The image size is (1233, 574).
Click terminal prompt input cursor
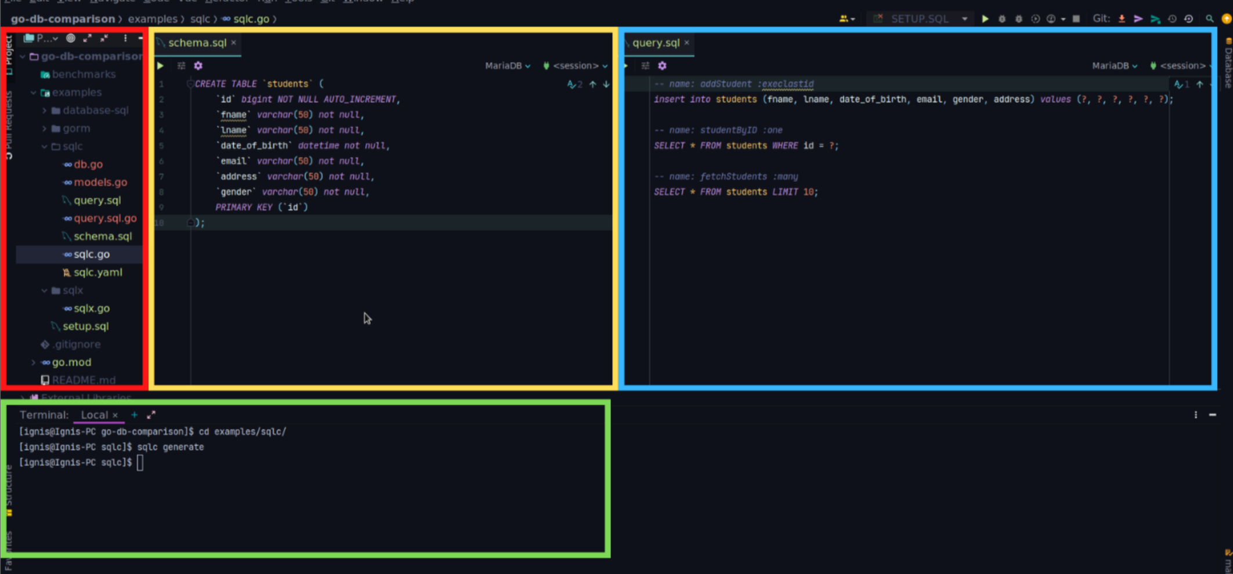(140, 463)
